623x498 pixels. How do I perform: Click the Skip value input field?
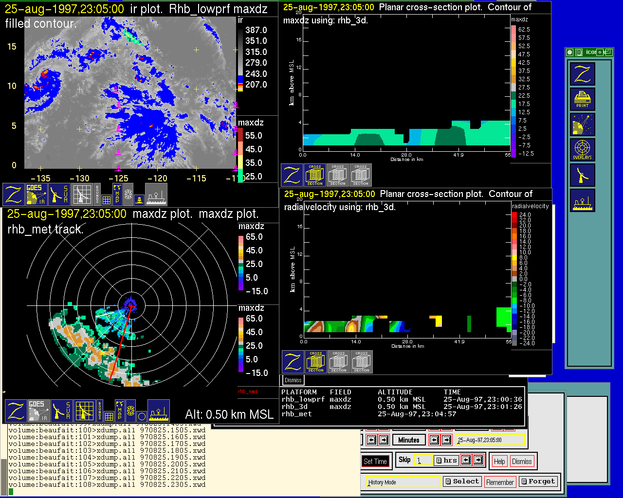pyautogui.click(x=422, y=460)
